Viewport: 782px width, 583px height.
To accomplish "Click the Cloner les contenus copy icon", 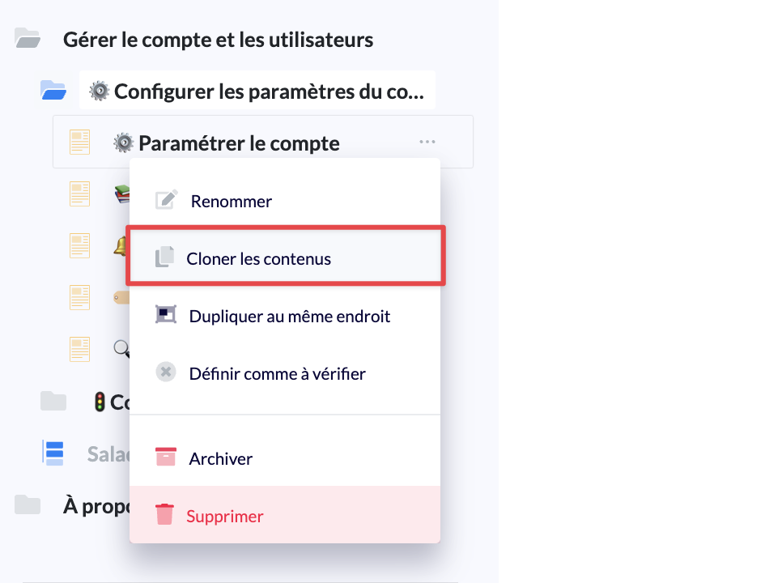I will pos(164,257).
